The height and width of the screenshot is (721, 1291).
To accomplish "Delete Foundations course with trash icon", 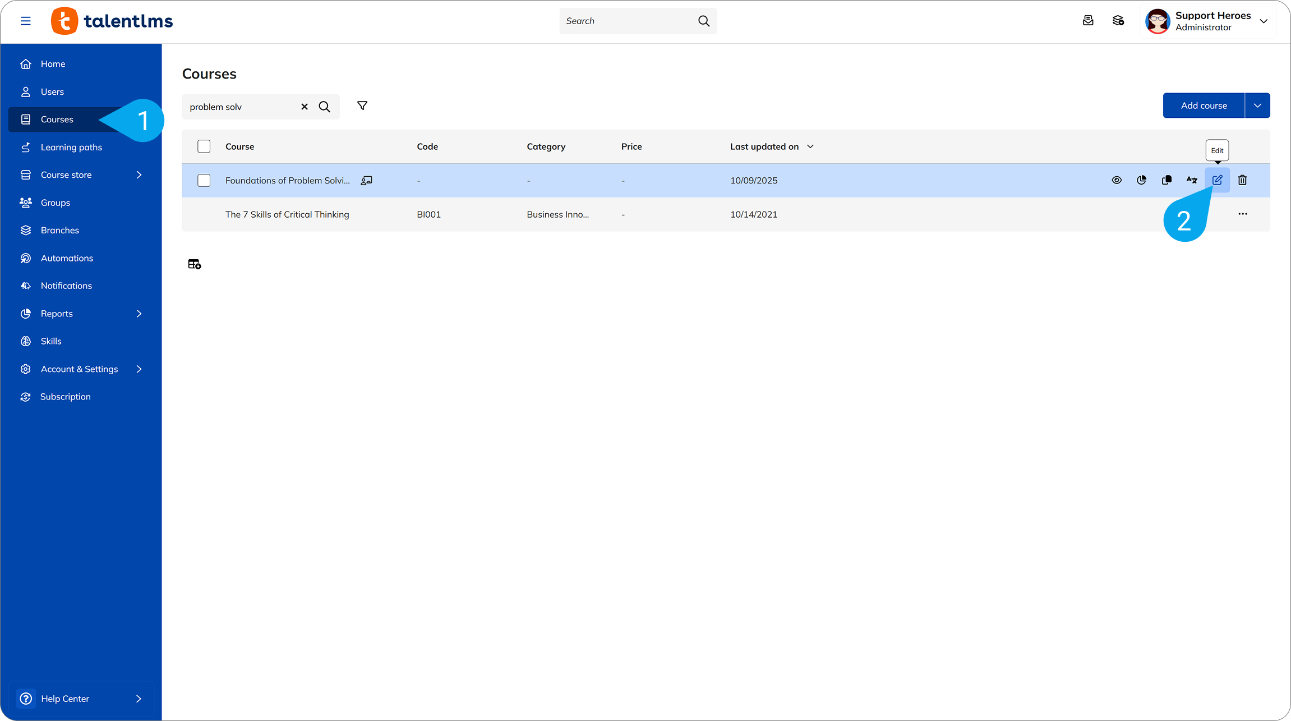I will pyautogui.click(x=1242, y=180).
